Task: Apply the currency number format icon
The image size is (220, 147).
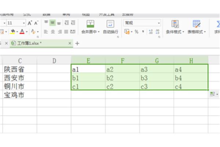Action: tap(127, 32)
